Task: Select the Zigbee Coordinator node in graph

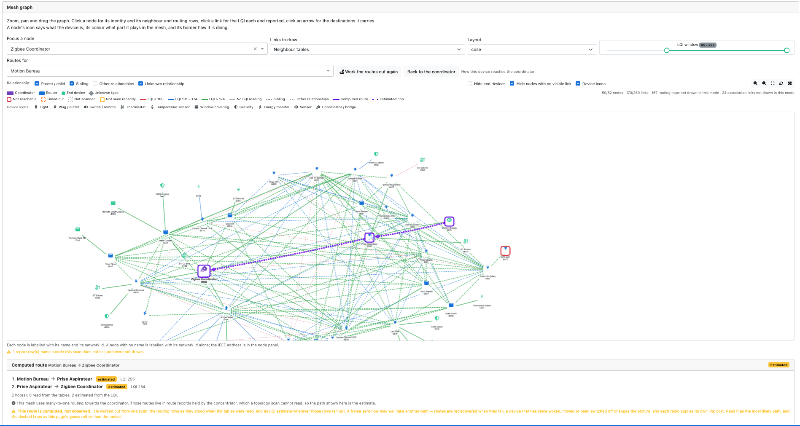Action: (204, 271)
